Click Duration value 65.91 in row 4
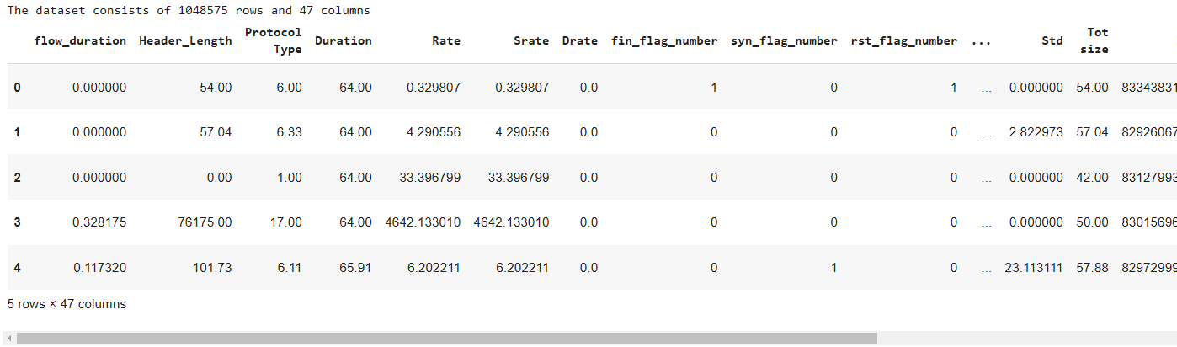 (355, 268)
